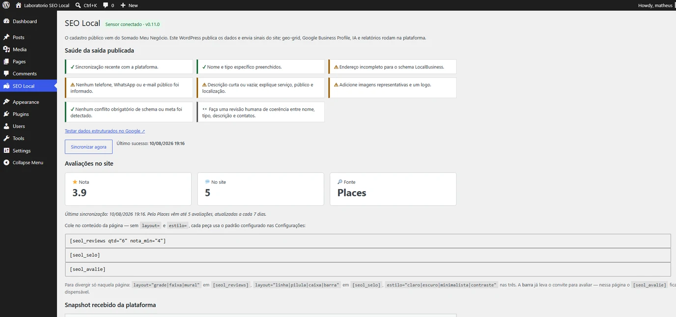The image size is (676, 317).
Task: Click the Faça uma revisão humana card
Action: pos(260,112)
